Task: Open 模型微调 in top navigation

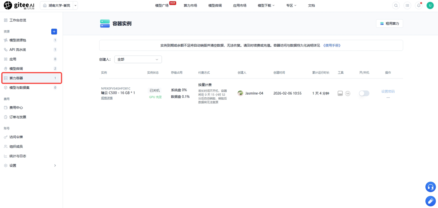Action: [x=215, y=5]
